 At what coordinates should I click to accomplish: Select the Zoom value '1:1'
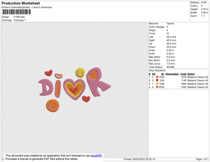click(203, 16)
